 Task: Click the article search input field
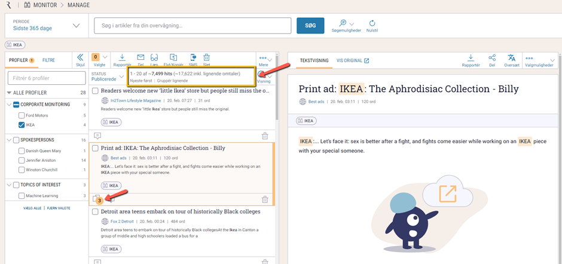pyautogui.click(x=193, y=26)
